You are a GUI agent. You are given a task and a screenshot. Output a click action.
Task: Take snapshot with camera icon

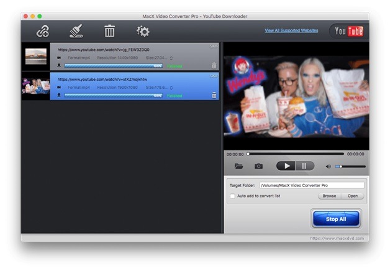tap(259, 166)
